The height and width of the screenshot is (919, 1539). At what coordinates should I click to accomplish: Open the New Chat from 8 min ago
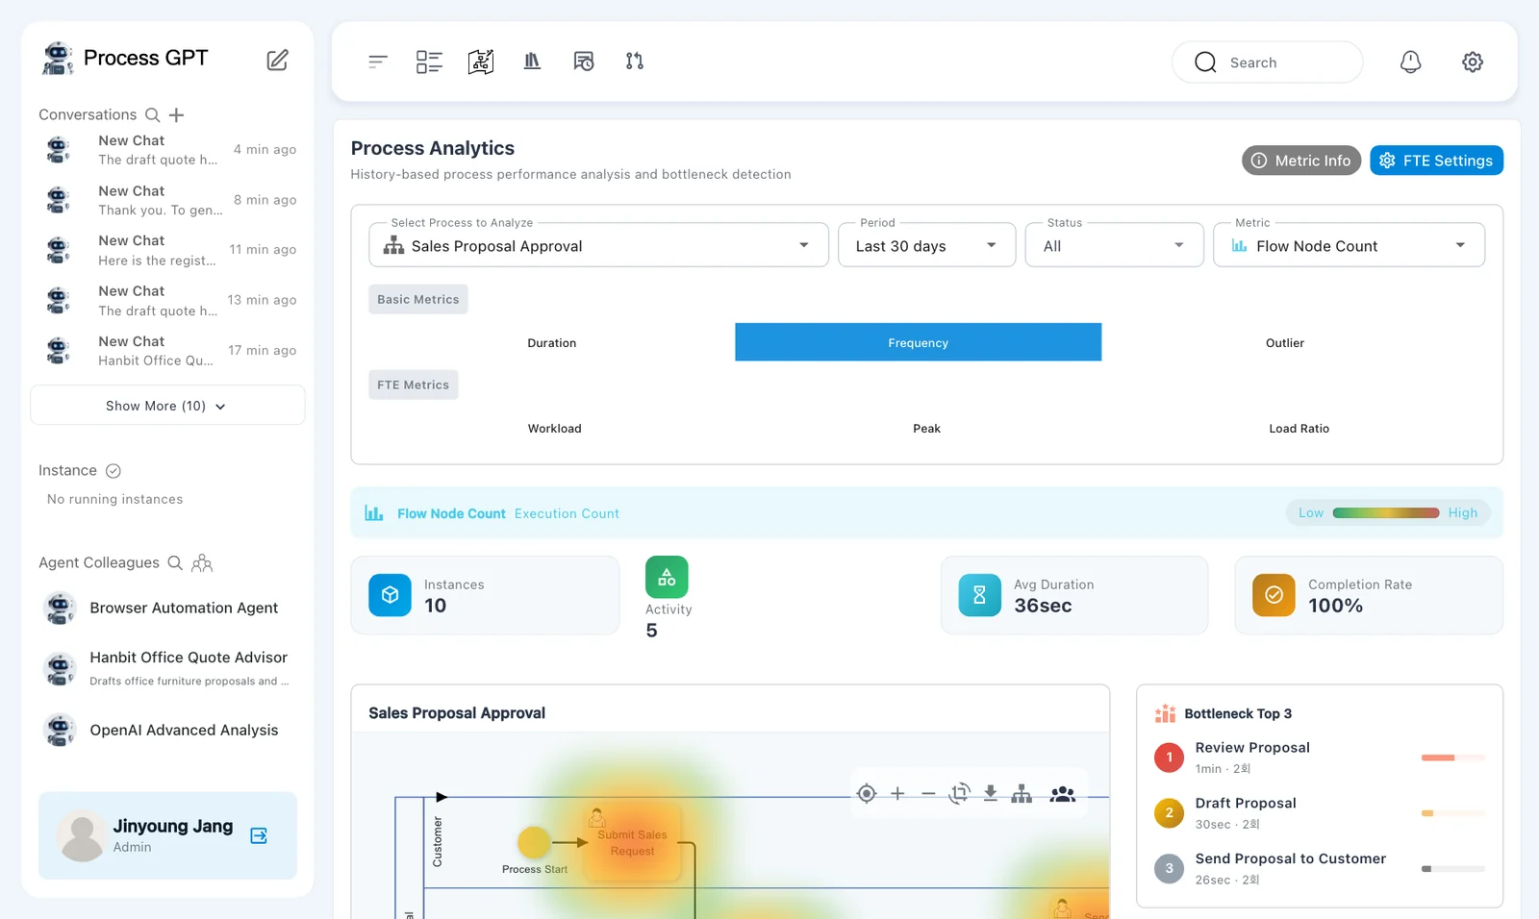click(167, 200)
